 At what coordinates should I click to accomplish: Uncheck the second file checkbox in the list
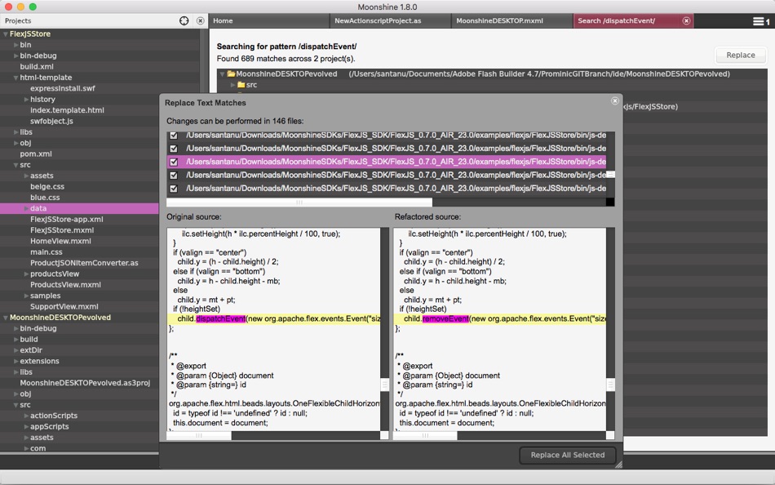(174, 149)
